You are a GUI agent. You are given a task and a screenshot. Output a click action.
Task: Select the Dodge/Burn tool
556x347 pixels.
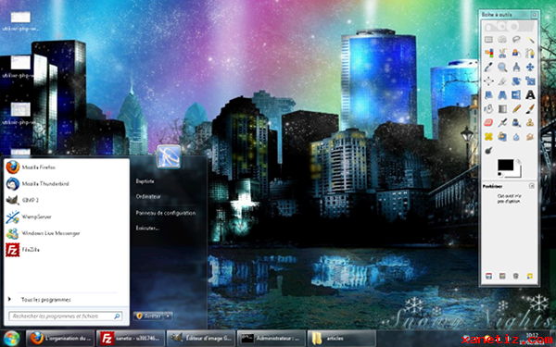(488, 150)
